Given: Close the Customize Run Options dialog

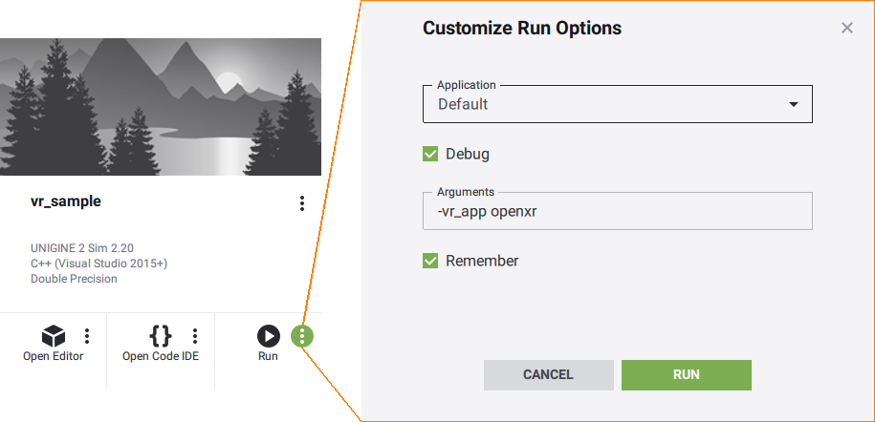Looking at the screenshot, I should point(846,29).
